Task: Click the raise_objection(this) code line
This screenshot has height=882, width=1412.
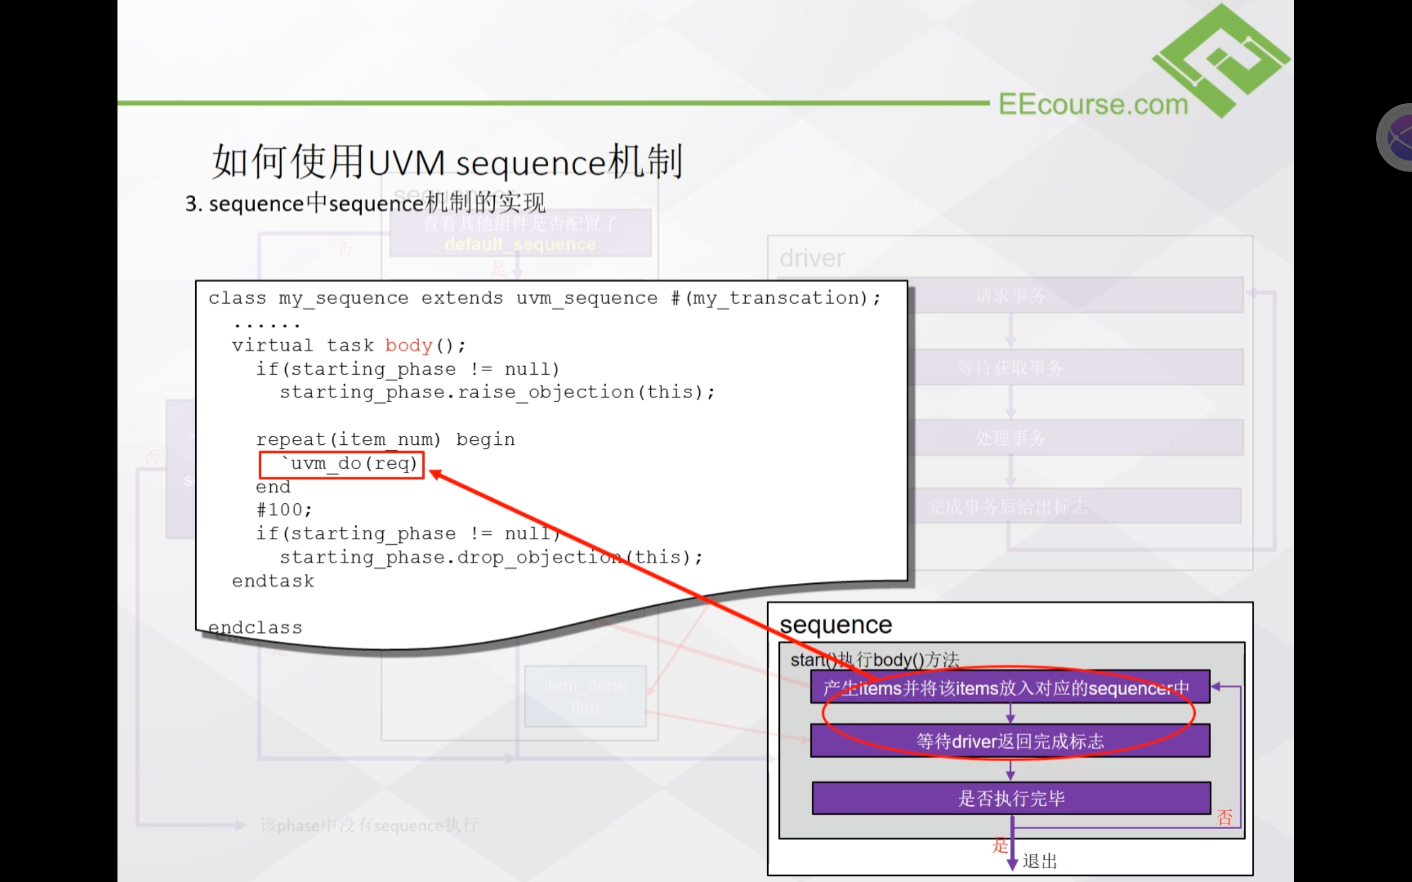Action: coord(496,392)
